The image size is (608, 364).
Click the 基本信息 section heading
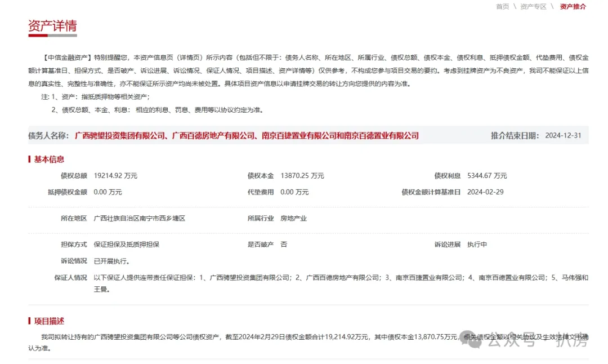point(49,159)
